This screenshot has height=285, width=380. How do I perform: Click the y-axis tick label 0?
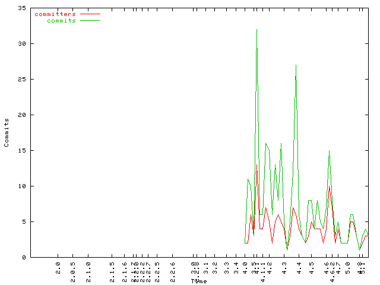coord(24,258)
